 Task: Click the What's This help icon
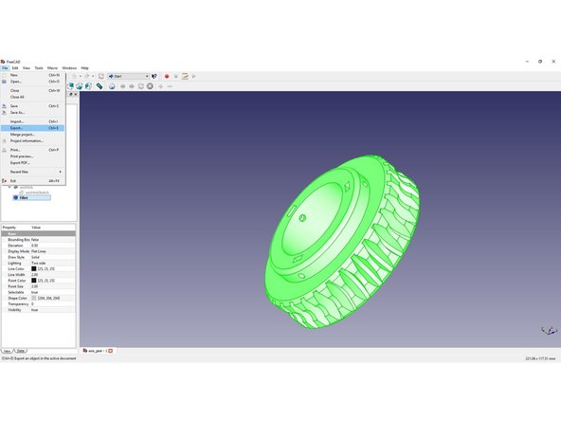[154, 76]
